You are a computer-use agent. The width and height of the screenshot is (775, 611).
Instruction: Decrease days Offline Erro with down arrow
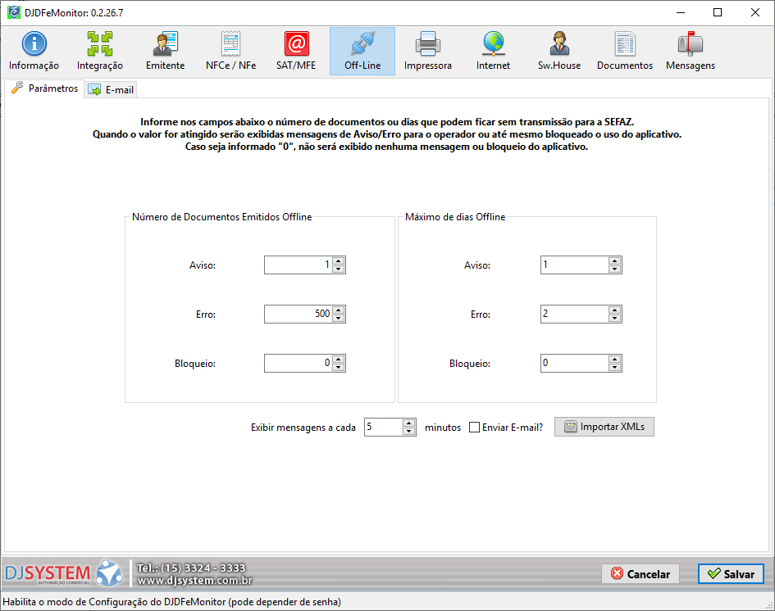point(614,318)
